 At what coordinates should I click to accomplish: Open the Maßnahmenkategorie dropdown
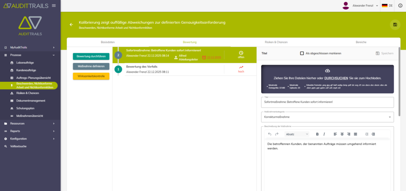click(327, 117)
